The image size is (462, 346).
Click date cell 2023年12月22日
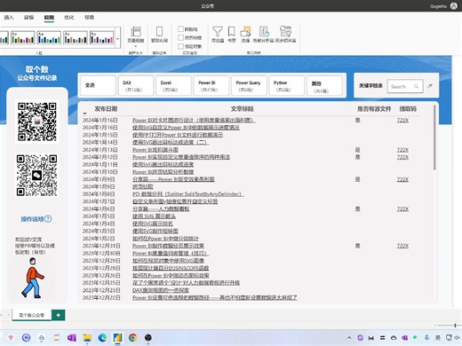click(101, 297)
